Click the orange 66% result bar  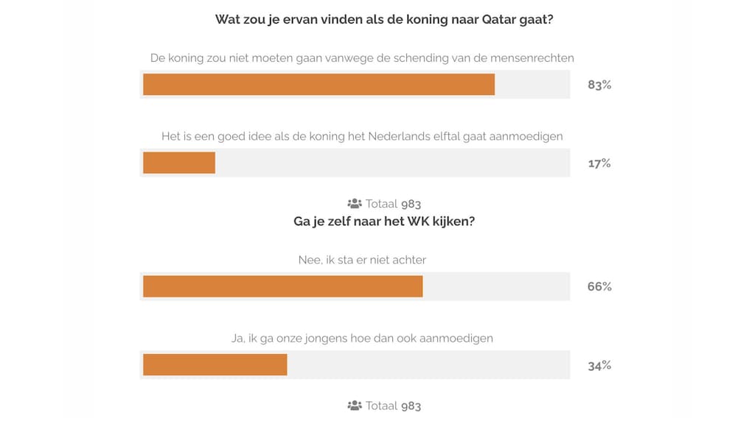(x=282, y=286)
